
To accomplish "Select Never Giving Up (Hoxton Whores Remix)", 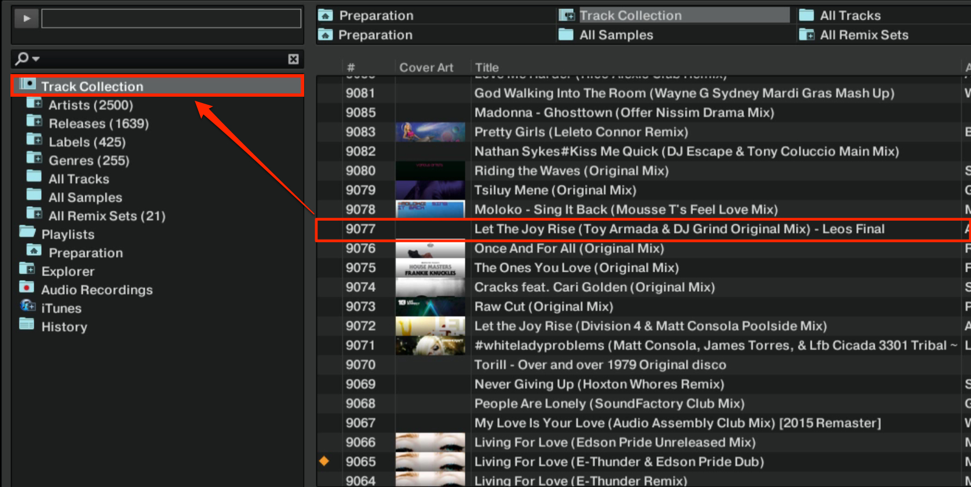I will 599,384.
